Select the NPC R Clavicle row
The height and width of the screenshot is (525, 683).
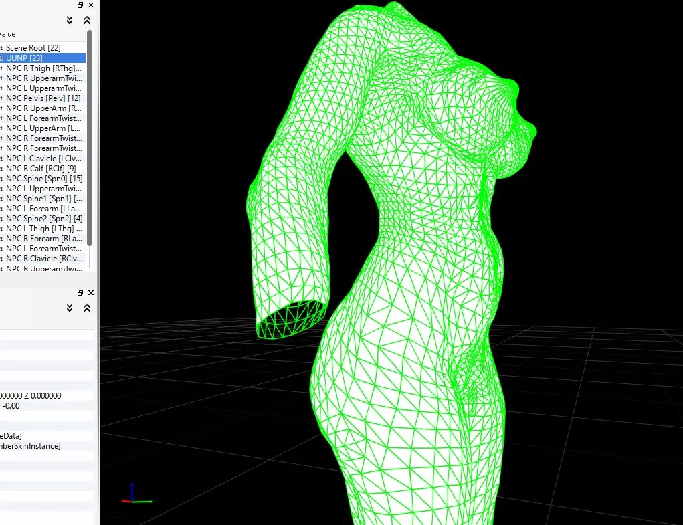click(43, 259)
